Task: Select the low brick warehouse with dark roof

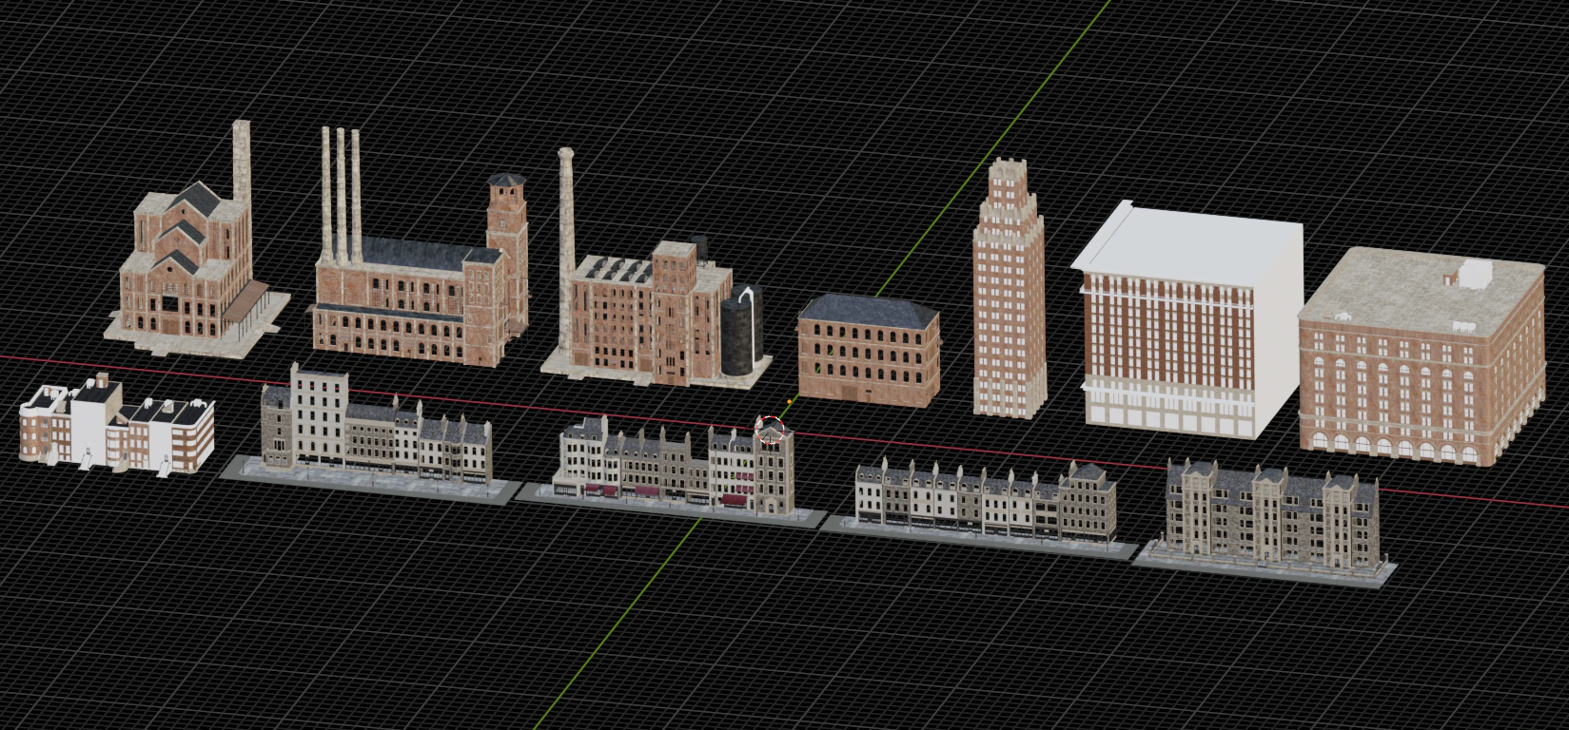Action: 869,350
